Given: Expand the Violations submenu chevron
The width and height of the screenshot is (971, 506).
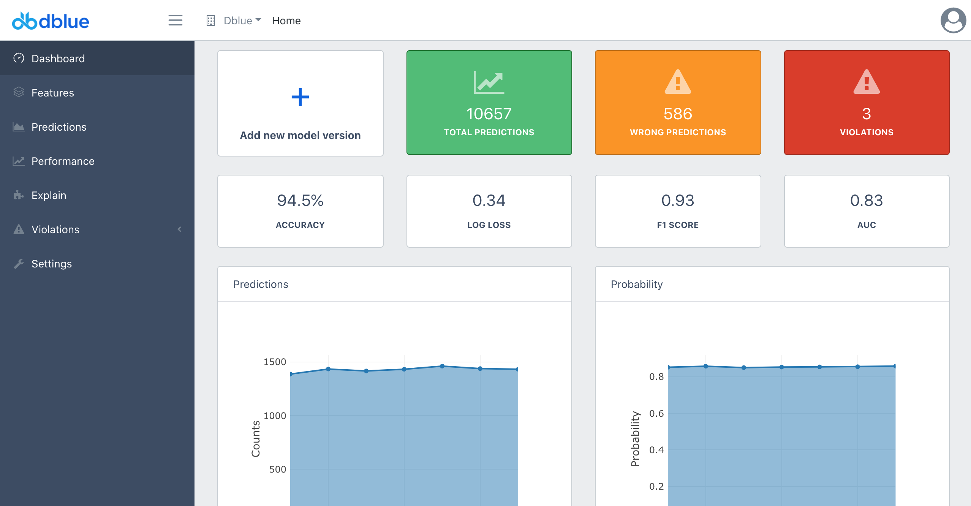Looking at the screenshot, I should click(x=180, y=229).
